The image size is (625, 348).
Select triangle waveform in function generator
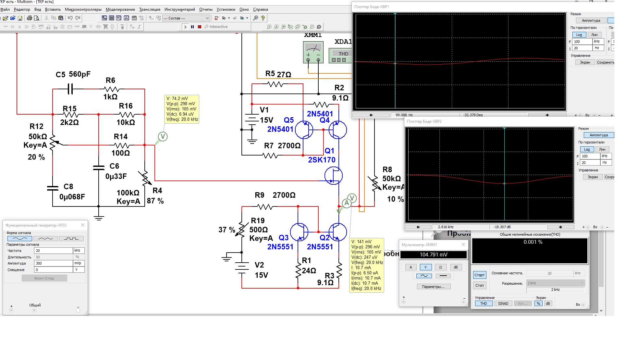click(x=45, y=239)
